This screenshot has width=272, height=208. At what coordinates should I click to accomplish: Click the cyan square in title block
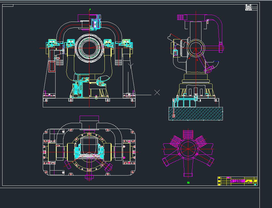255,184
